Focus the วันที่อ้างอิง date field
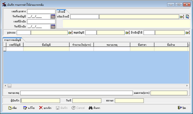The height and width of the screenshot is (114, 193). click(39, 26)
